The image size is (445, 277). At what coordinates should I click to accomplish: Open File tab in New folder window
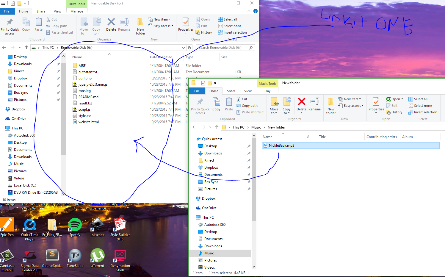click(x=197, y=91)
